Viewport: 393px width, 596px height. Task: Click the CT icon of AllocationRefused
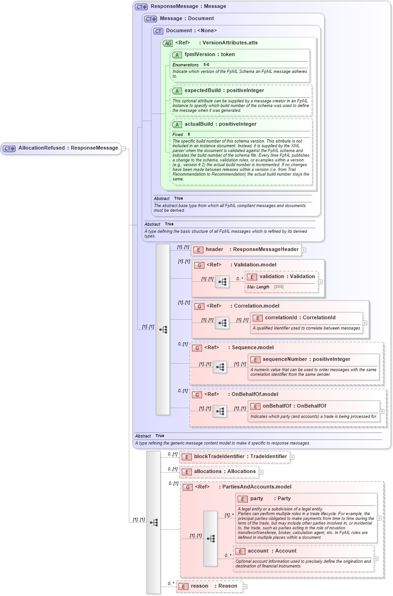[9, 148]
